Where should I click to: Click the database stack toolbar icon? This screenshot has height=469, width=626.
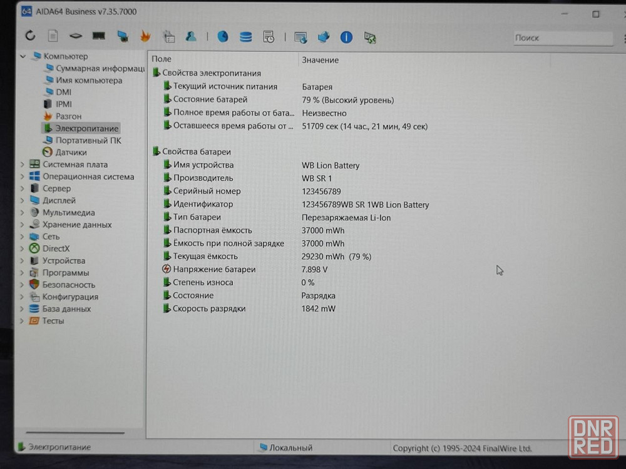click(x=245, y=37)
